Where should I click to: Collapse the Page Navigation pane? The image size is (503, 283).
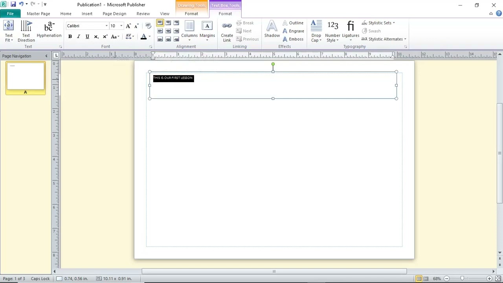(46, 56)
